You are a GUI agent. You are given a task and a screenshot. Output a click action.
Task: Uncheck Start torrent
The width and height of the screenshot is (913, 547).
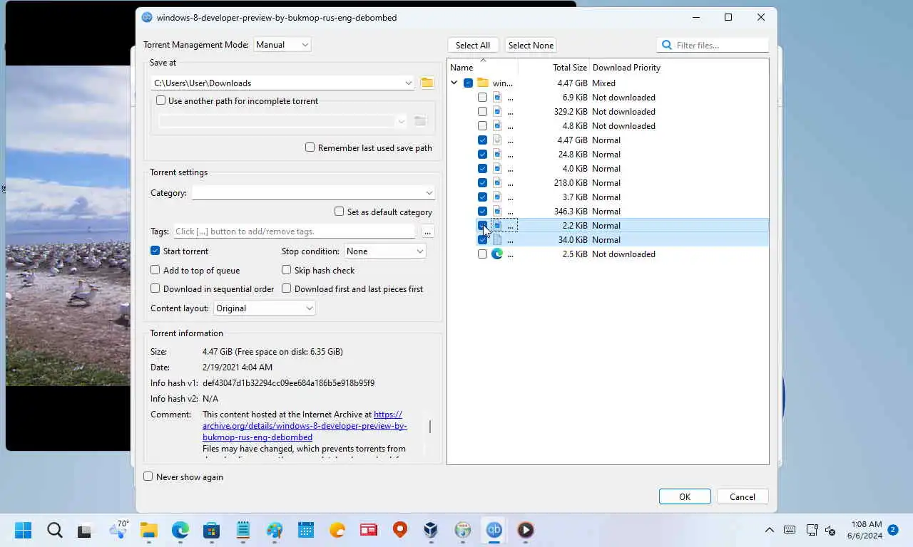(x=155, y=251)
